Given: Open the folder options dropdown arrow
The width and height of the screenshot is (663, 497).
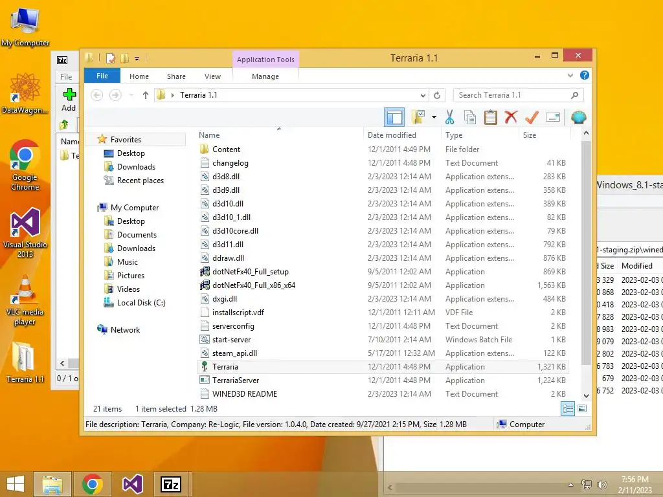Looking at the screenshot, I should (x=434, y=117).
